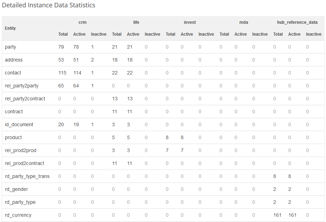Click the Entity column header
Viewport: 326px width, 222px height.
pos(10,28)
